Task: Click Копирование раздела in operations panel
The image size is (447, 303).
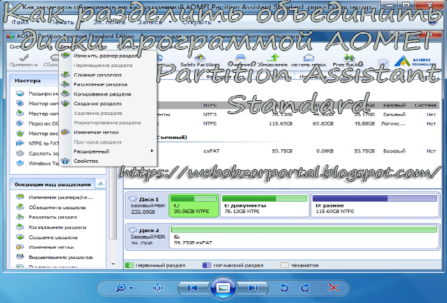Action: coord(57,227)
